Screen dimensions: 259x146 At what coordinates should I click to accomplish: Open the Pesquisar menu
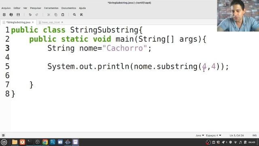pos(36,8)
